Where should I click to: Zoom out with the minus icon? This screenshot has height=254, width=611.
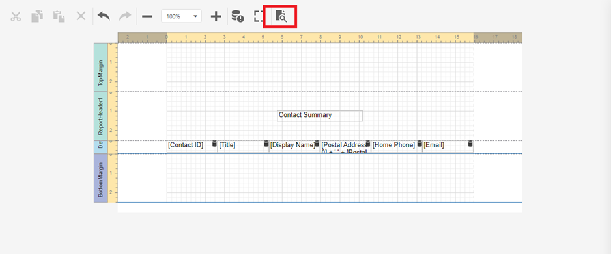point(147,16)
